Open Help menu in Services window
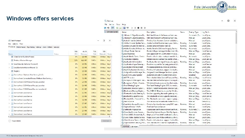 124,25
